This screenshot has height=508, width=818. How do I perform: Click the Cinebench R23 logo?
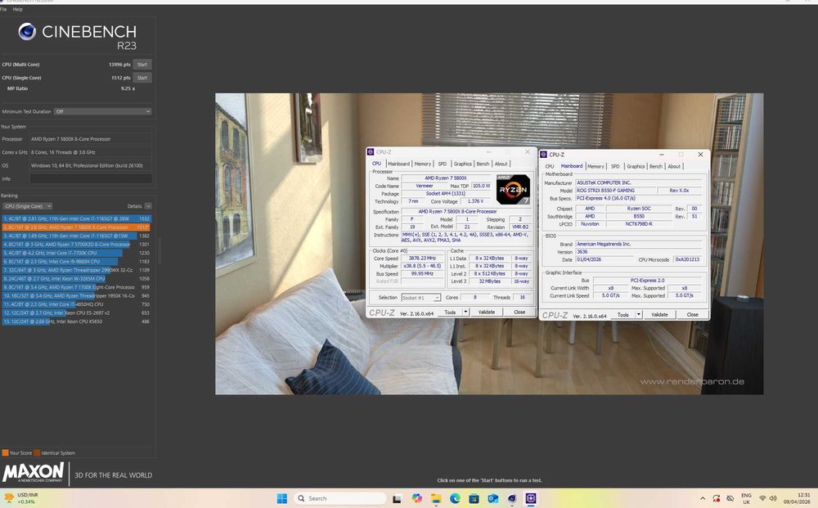point(77,35)
